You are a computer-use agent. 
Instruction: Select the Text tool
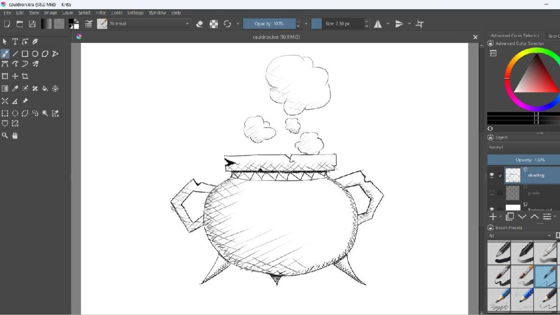pos(15,42)
